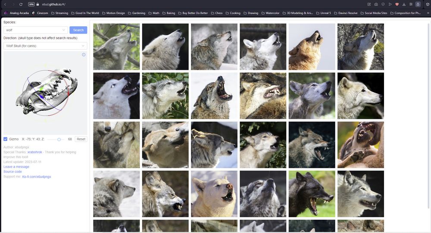Open the Source code link
Image resolution: width=431 pixels, height=233 pixels.
coord(12,171)
